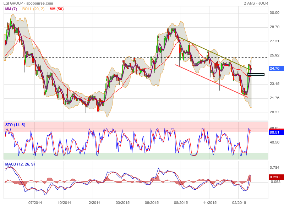
Task: Click the 10/2014 date axis label
Action: [x=64, y=202]
